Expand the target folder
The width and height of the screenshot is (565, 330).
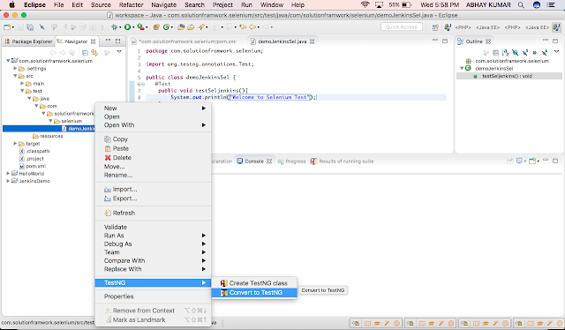pos(15,144)
